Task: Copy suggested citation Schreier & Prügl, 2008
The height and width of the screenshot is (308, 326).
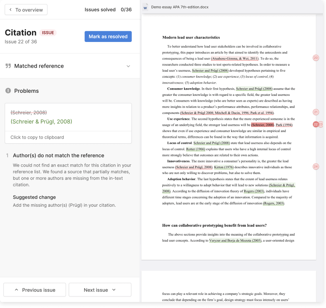Action: pyautogui.click(x=41, y=122)
